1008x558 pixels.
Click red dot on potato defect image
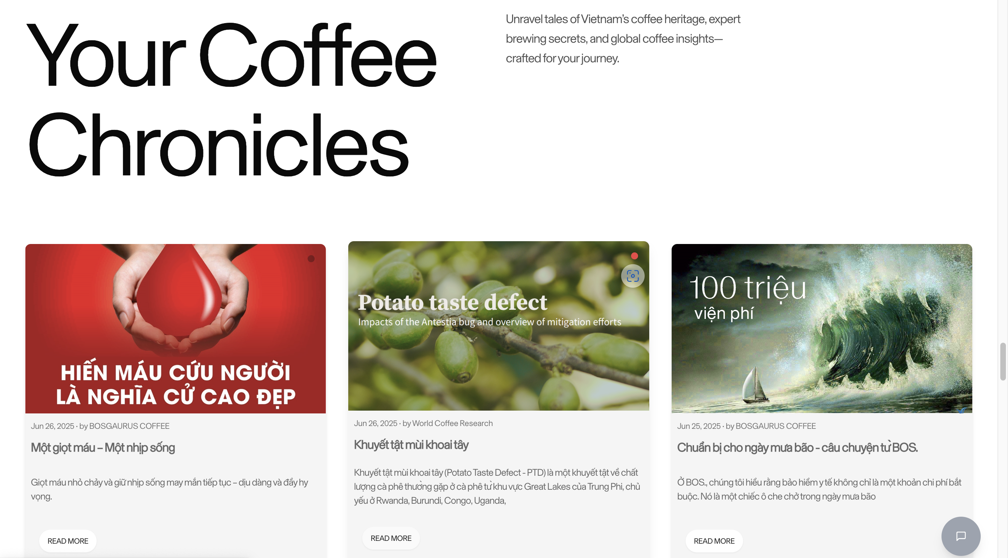[634, 256]
